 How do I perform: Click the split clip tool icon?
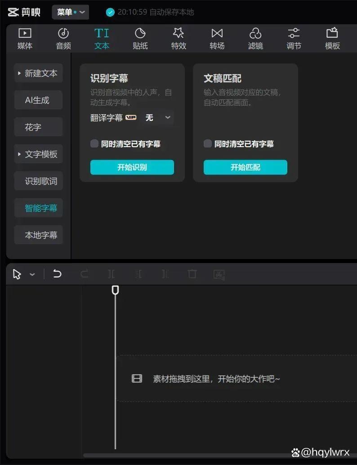pyautogui.click(x=112, y=274)
